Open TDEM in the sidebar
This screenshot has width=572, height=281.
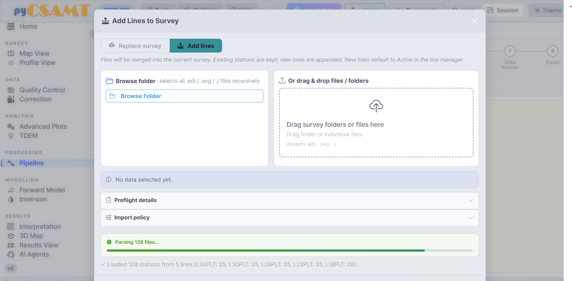point(29,136)
